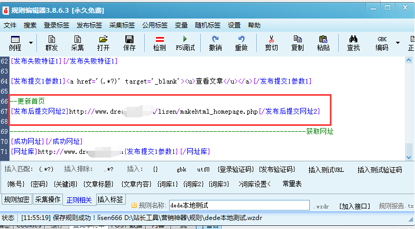Viewport: 415px width, 229px height.
Task: Click the [加入接口] link
Action: [x=355, y=206]
